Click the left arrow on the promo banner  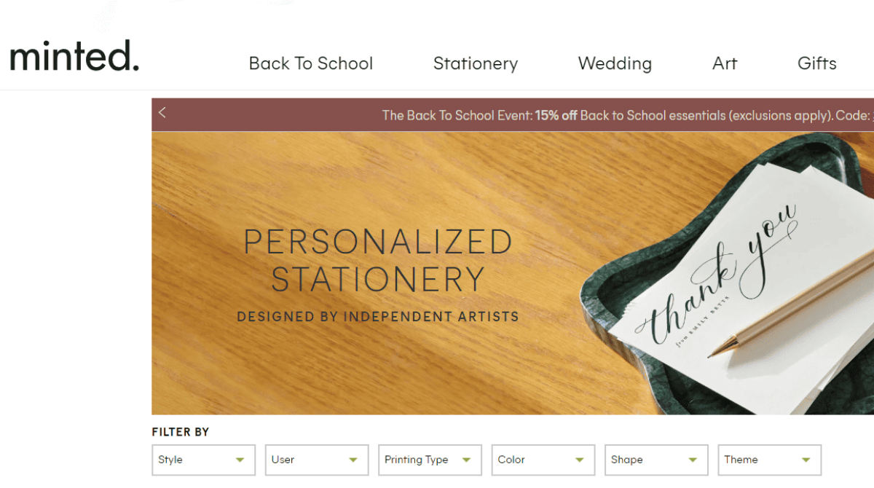(162, 114)
